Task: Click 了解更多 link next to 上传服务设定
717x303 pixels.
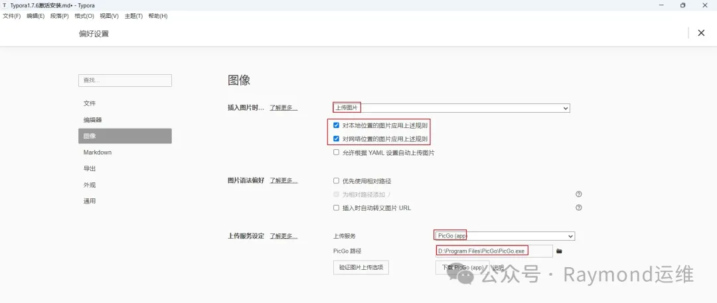Action: tap(283, 236)
